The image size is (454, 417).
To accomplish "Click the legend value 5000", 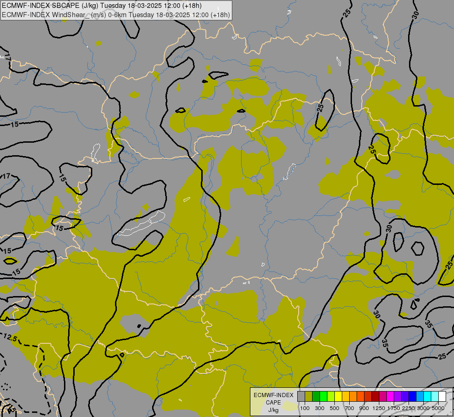I will coord(438,408).
